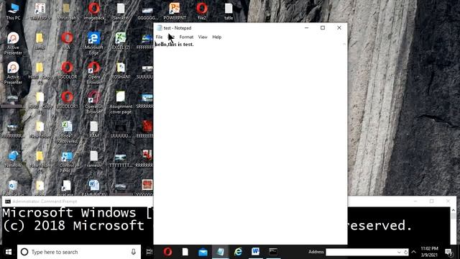The width and height of the screenshot is (460, 259).
Task: Select the first Active Presenter shortcut
Action: click(x=13, y=43)
